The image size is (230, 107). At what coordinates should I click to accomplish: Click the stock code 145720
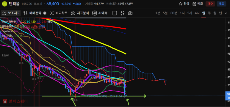(x=27, y=4)
